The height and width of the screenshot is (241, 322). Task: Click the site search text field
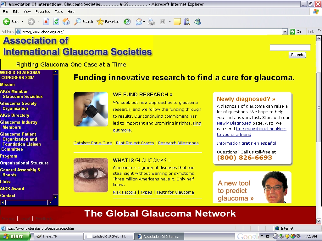point(290,48)
